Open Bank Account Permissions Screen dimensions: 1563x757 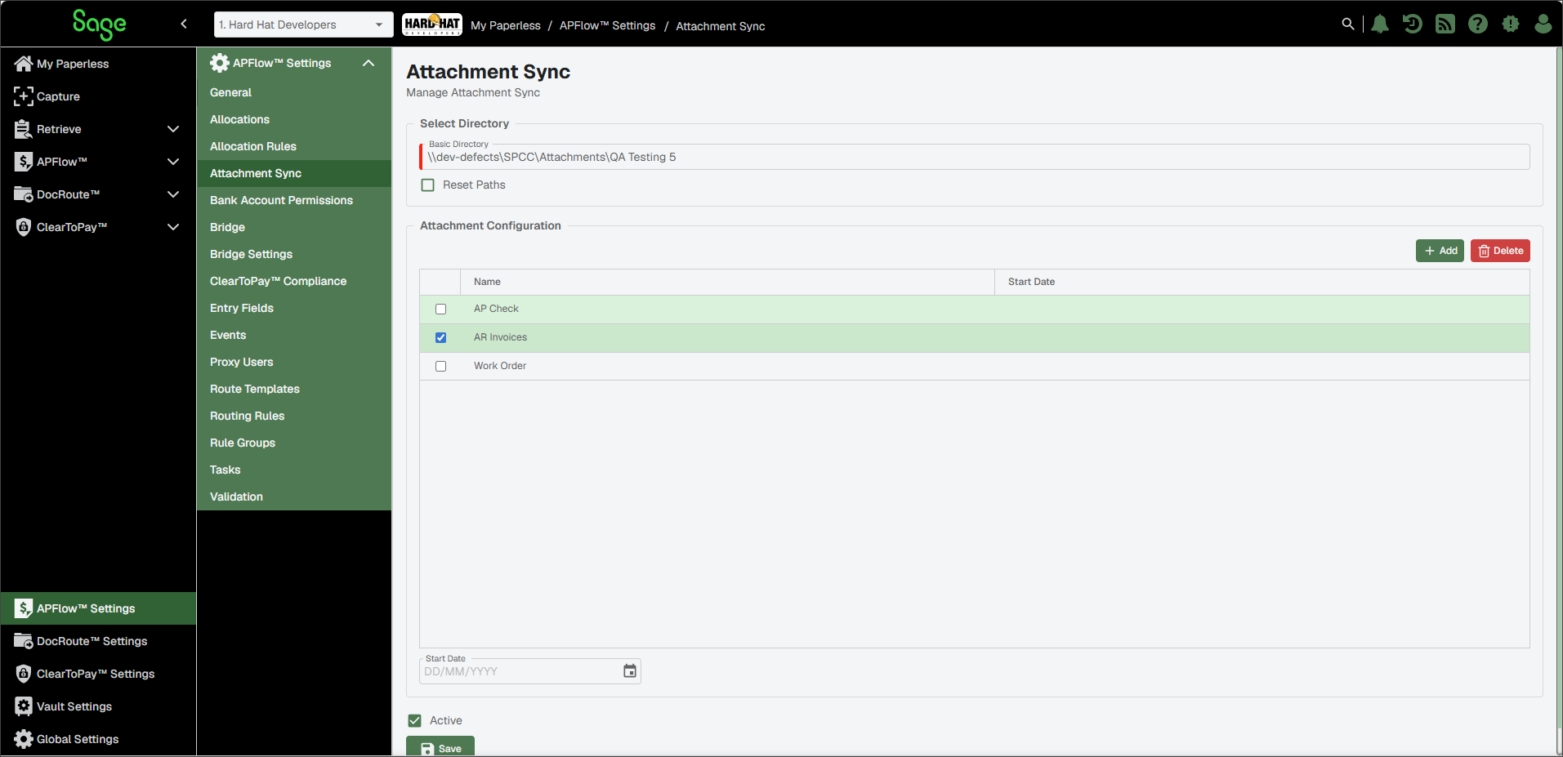[x=294, y=200]
